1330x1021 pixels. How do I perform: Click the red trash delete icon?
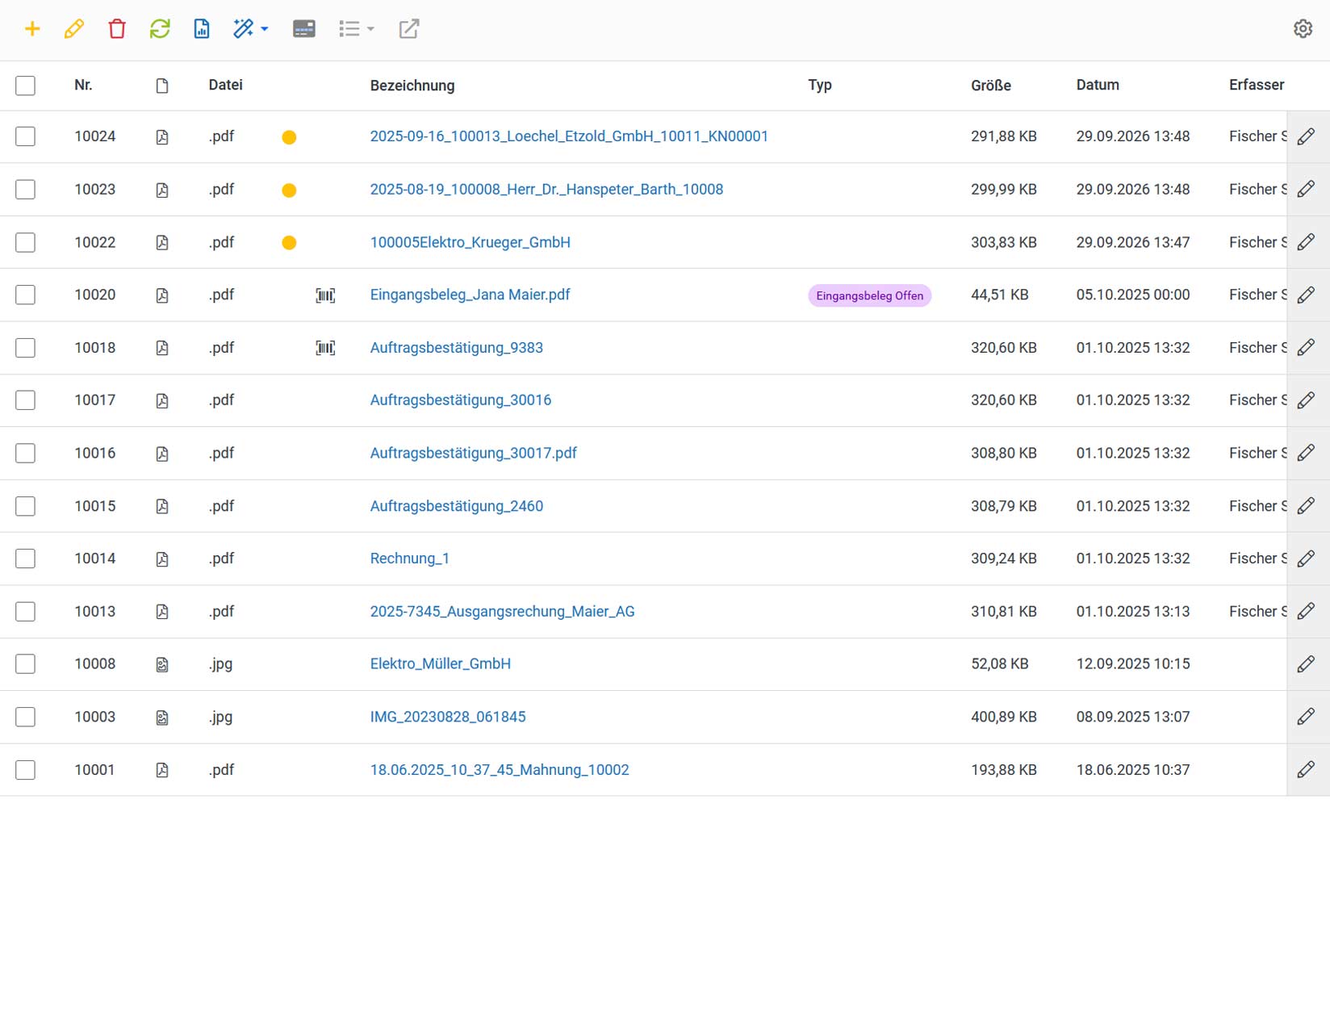coord(117,29)
